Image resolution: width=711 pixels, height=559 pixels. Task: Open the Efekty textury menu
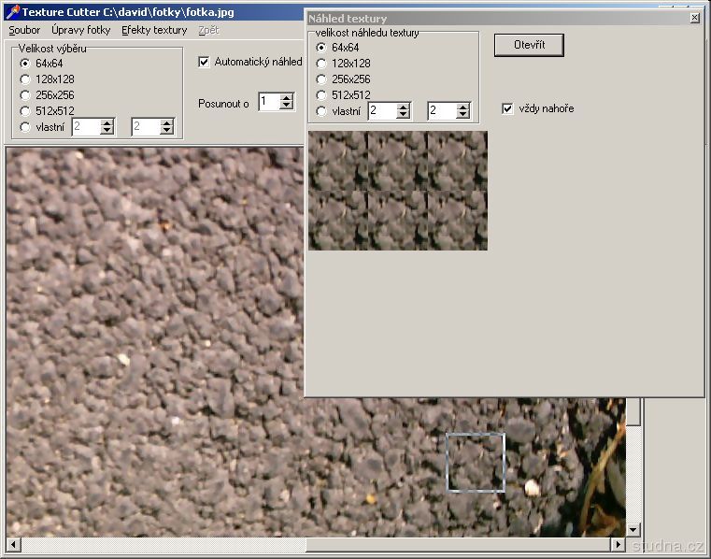pyautogui.click(x=154, y=30)
